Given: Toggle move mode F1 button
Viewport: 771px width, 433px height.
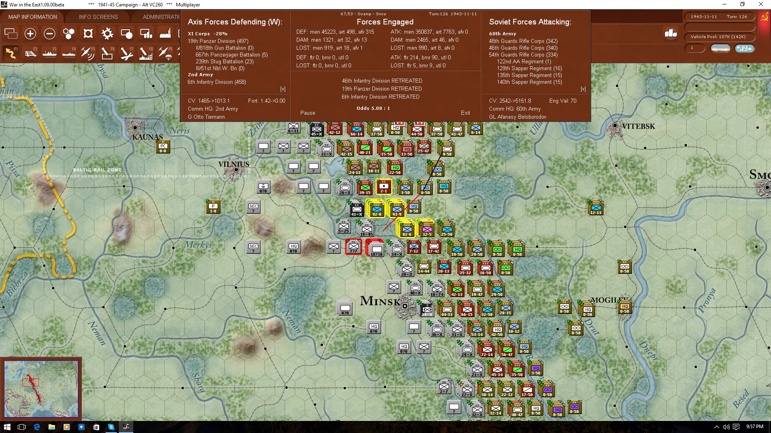Looking at the screenshot, I should (x=11, y=53).
